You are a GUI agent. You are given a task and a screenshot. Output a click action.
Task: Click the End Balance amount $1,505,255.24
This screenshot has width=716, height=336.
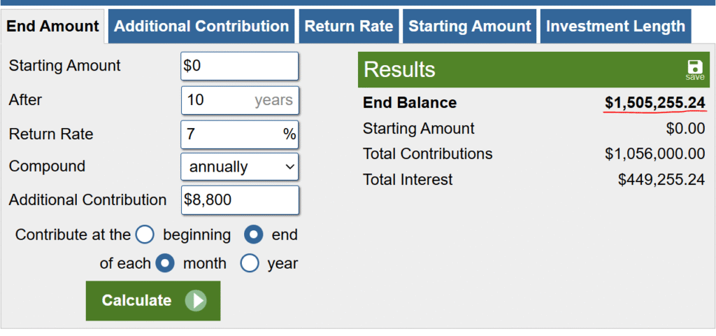point(654,103)
